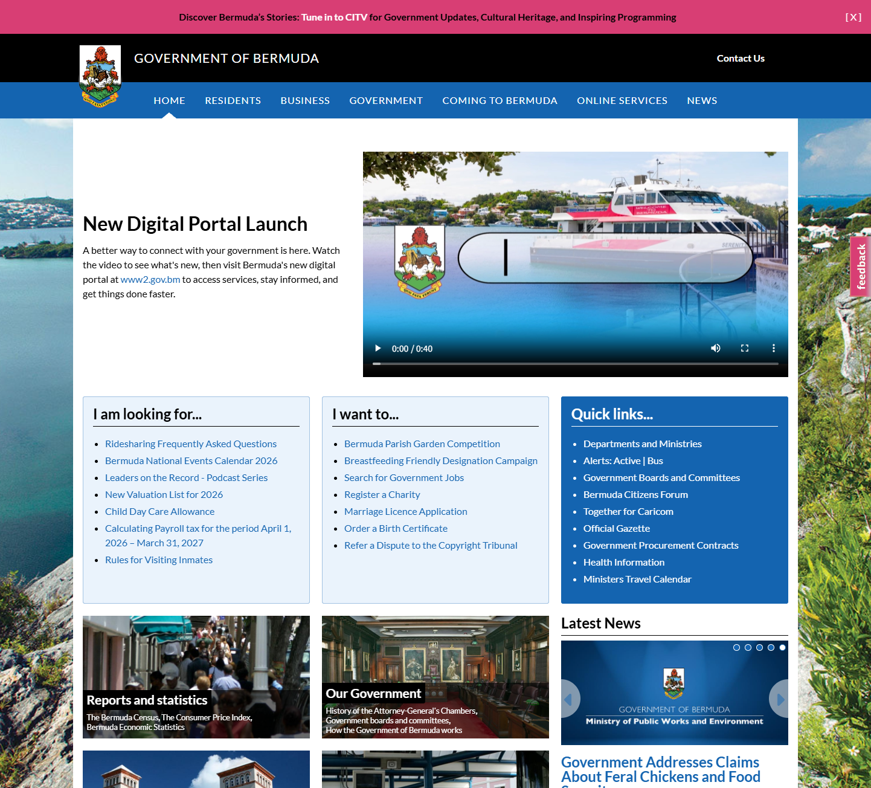Image resolution: width=871 pixels, height=788 pixels.
Task: Click the Contact Us link
Action: (740, 59)
